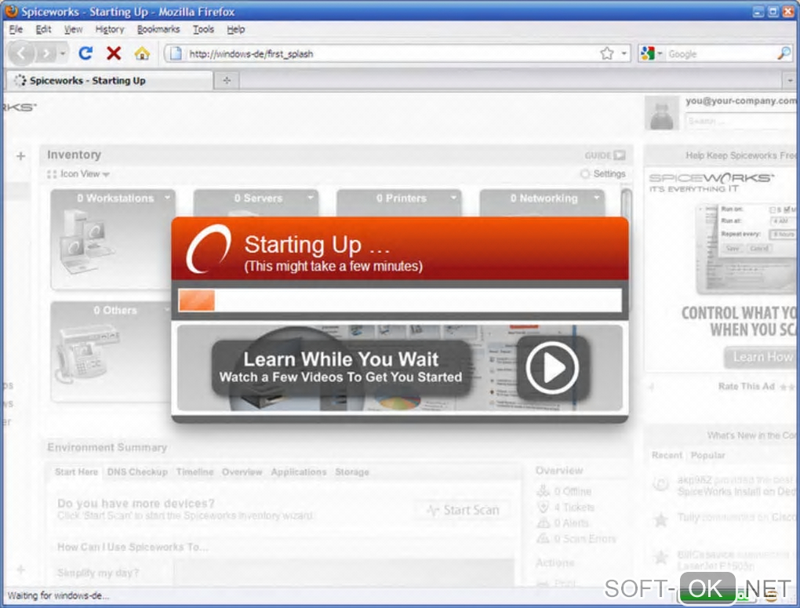This screenshot has width=800, height=608.
Task: Click the Firefox back arrow button
Action: click(x=21, y=53)
